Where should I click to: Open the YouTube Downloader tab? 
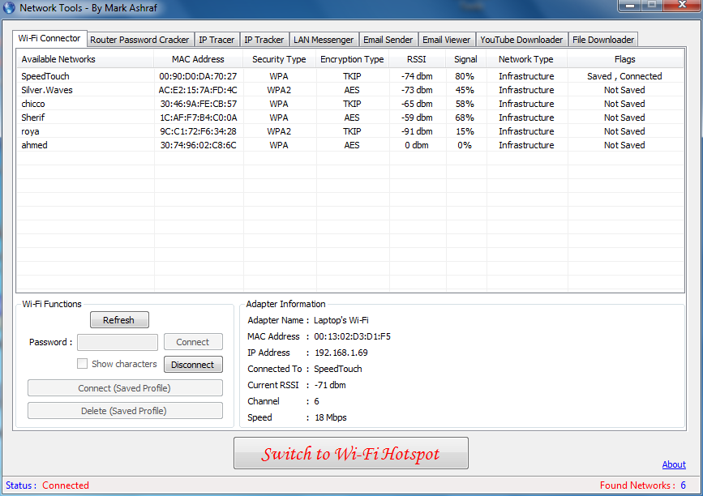[x=521, y=40]
